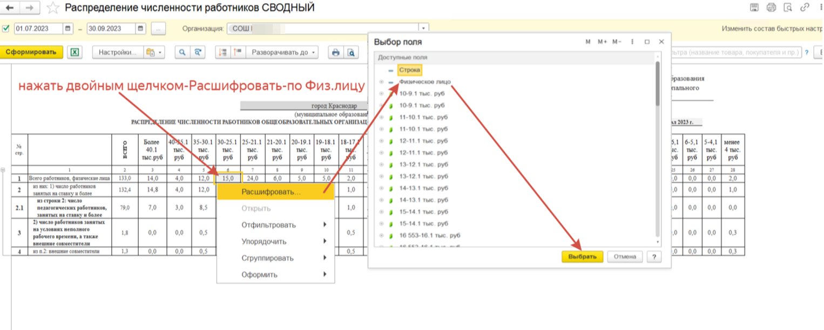
Task: Uncheck the period checkbox before the dates
Action: click(x=6, y=29)
